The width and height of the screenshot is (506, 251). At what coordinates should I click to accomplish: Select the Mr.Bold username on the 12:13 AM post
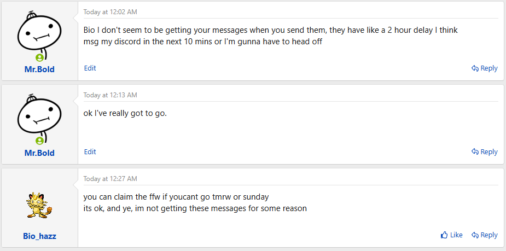39,153
